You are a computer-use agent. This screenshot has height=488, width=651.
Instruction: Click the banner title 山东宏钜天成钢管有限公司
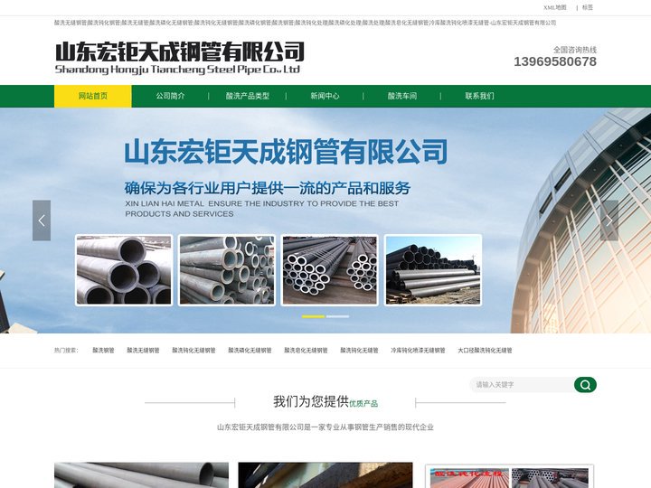(286, 152)
